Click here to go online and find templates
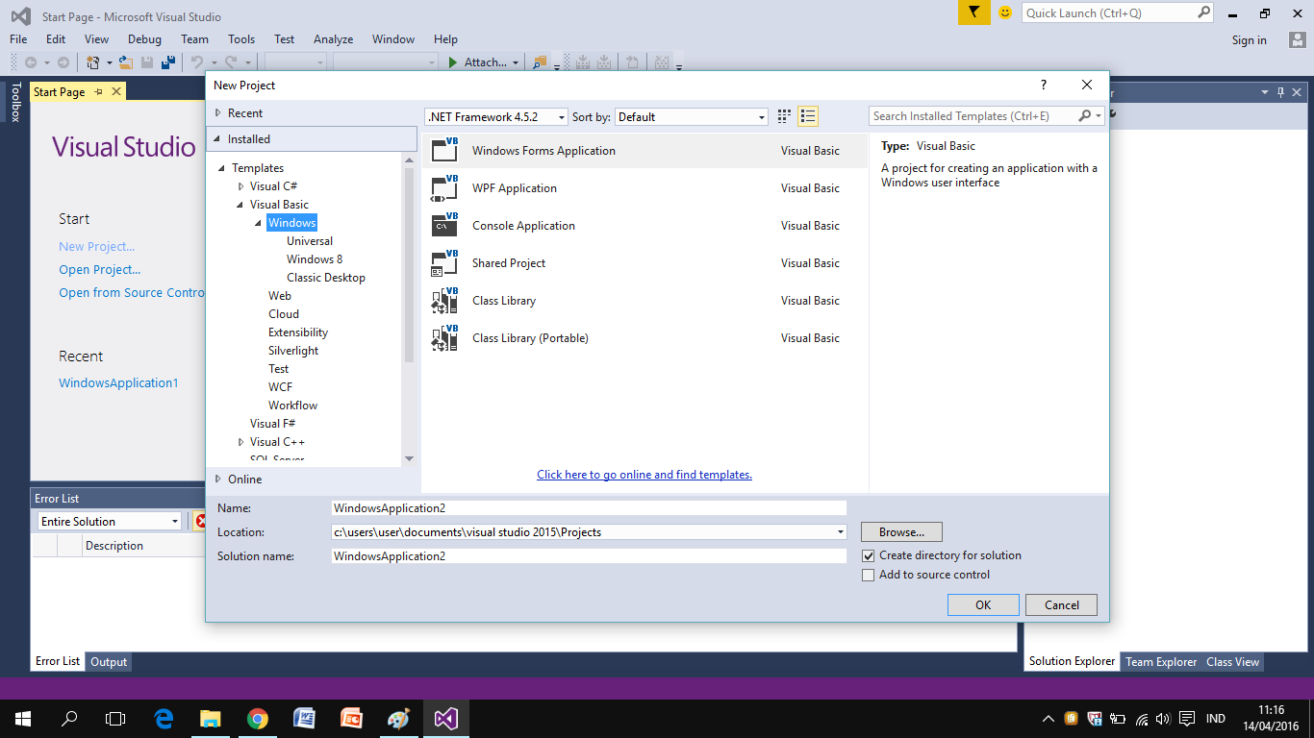 [x=644, y=474]
